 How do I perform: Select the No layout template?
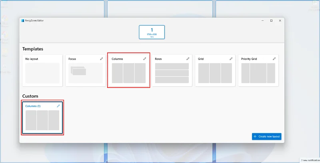42,73
